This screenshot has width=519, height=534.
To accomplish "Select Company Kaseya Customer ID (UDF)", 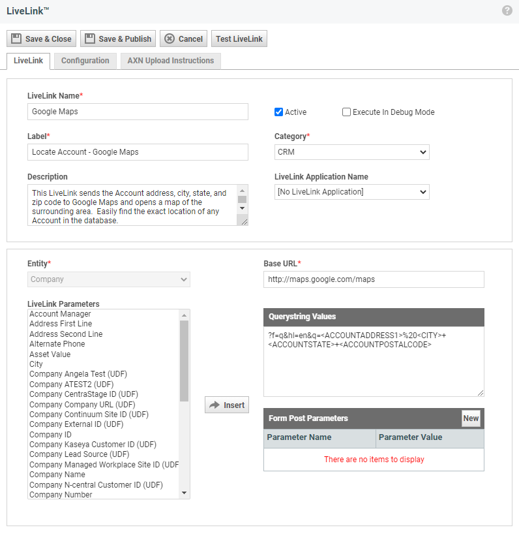I will point(104,445).
